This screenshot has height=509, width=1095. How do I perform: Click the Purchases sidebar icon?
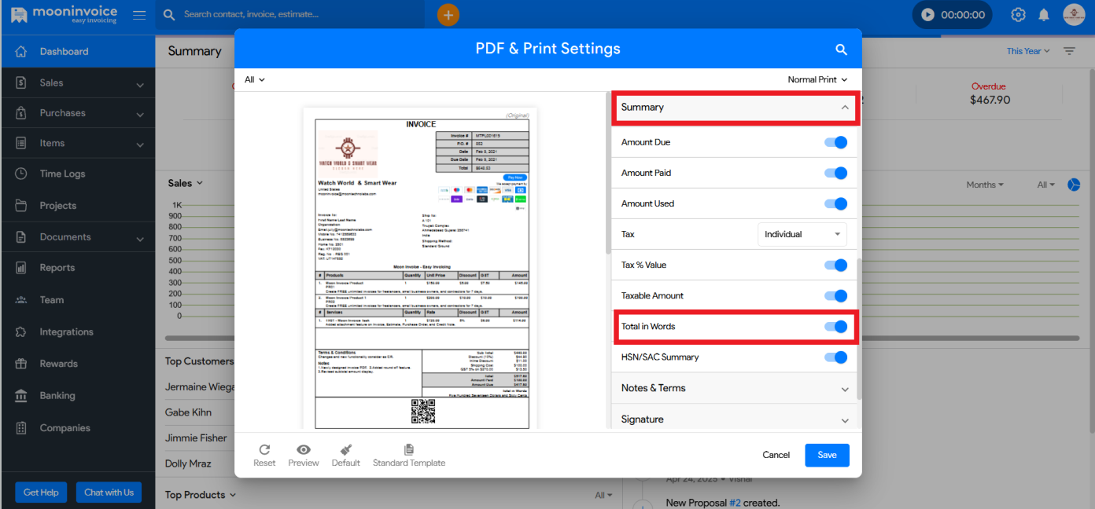21,113
